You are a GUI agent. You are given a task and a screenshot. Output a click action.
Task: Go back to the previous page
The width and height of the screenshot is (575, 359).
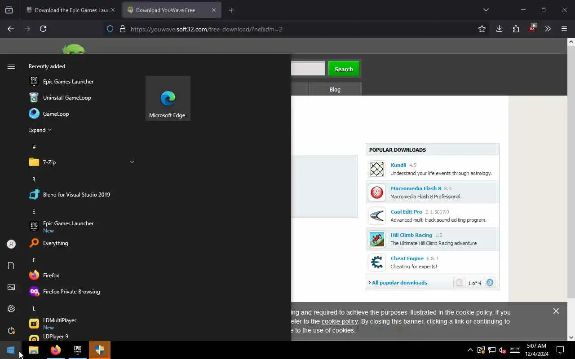pos(11,29)
